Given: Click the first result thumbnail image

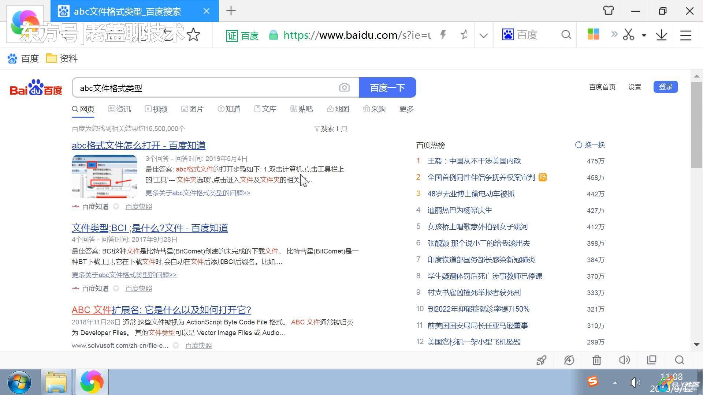Looking at the screenshot, I should (104, 176).
